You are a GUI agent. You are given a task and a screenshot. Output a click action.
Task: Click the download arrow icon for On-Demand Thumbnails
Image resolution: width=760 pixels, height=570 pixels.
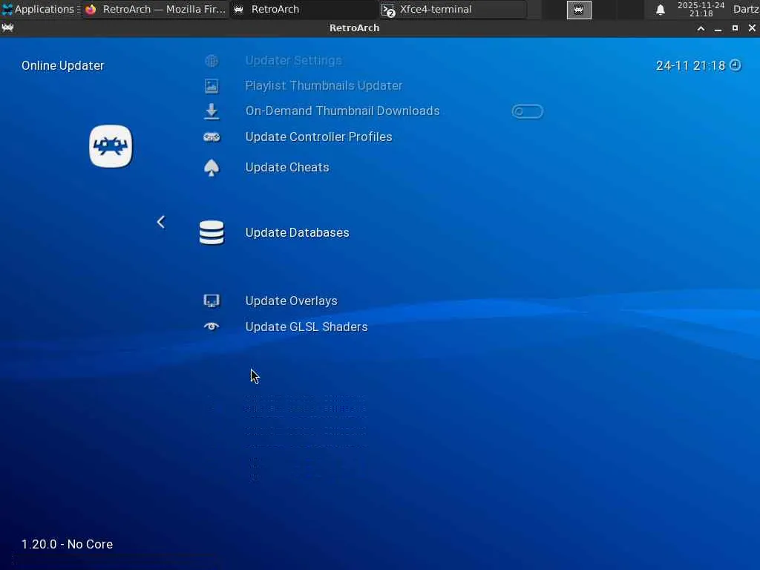pos(212,111)
